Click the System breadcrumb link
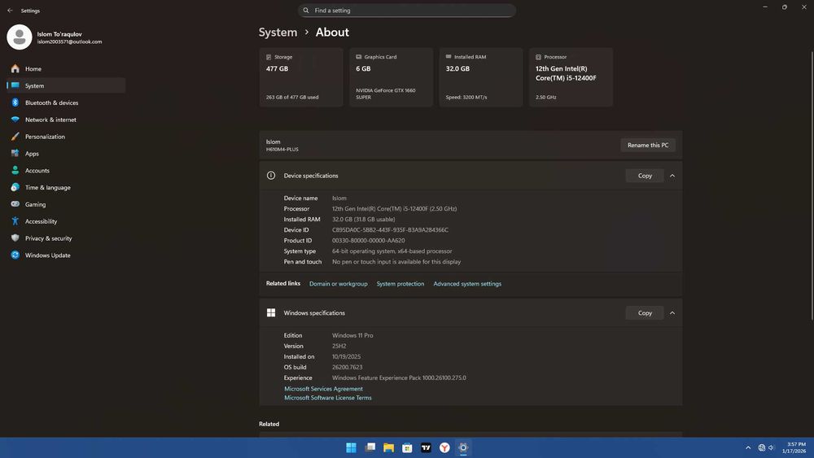 [278, 33]
